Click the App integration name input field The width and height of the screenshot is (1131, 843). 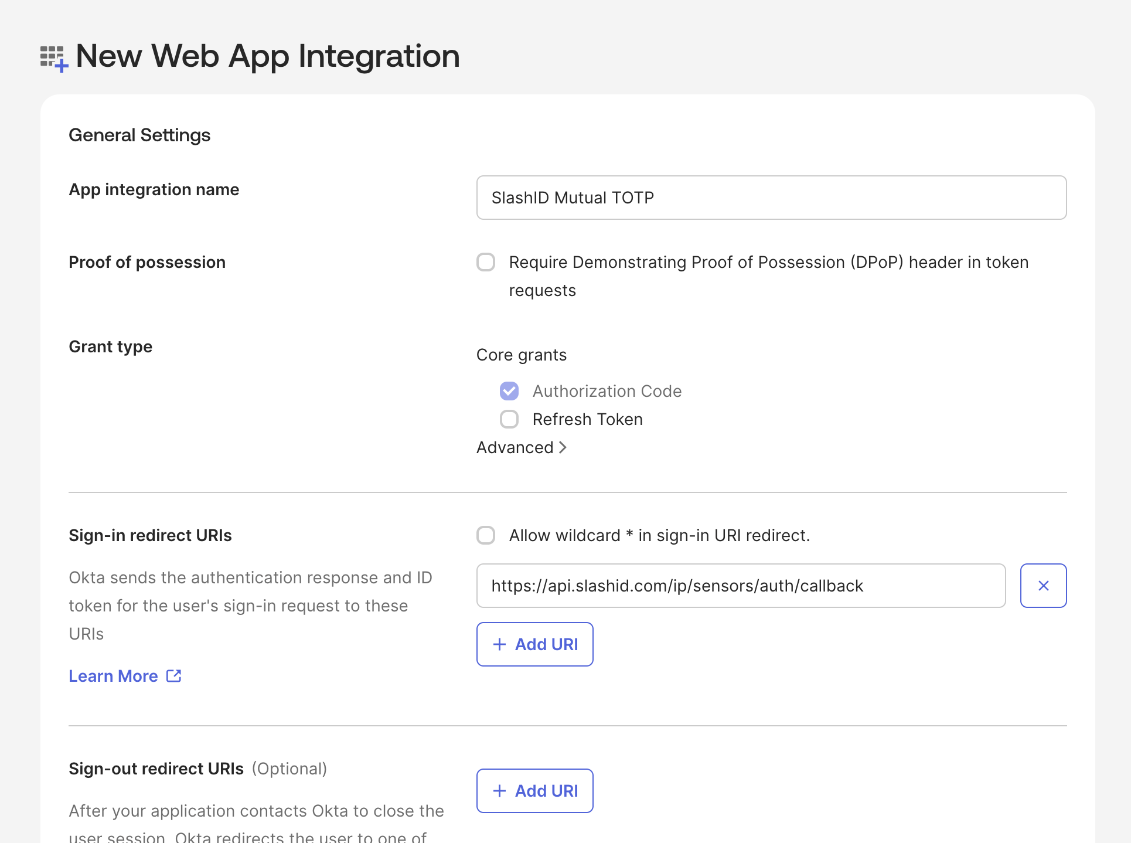coord(771,198)
